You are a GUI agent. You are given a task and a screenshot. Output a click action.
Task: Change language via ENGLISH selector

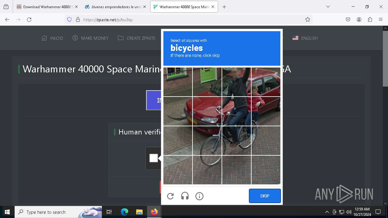(305, 38)
